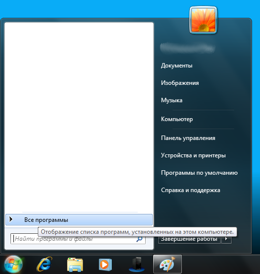
Task: Open the shutdown options arrow
Action: pyautogui.click(x=226, y=239)
